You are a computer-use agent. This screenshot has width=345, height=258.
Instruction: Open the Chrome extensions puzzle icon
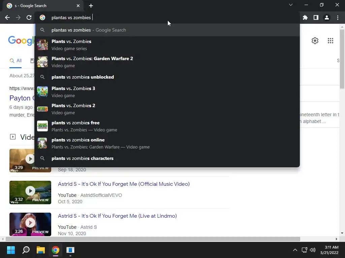point(305,17)
